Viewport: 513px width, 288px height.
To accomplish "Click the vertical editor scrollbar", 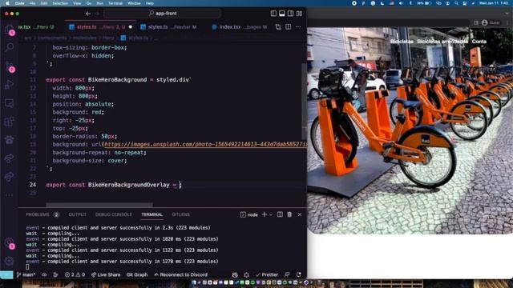I will [305, 102].
